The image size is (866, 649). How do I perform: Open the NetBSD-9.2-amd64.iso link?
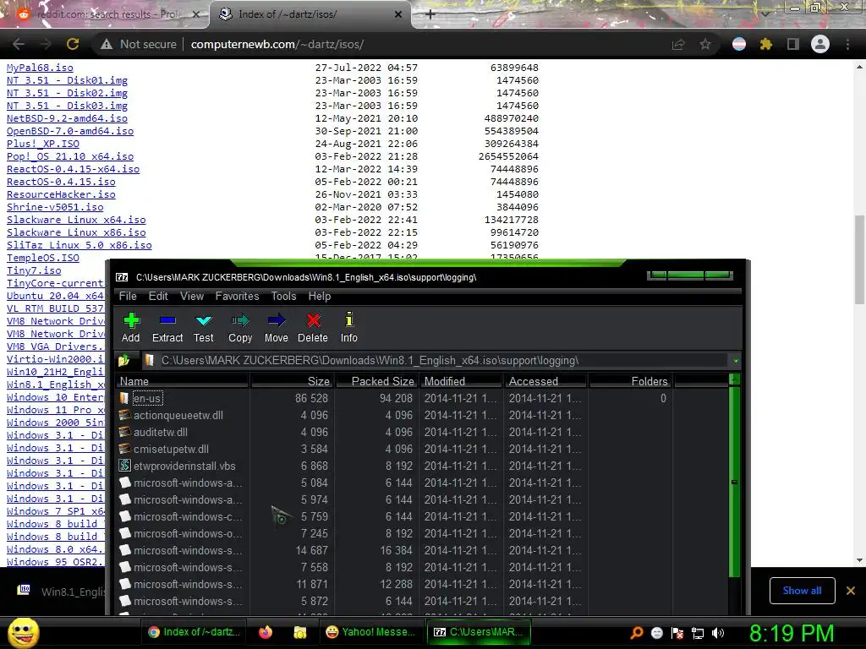click(x=67, y=118)
